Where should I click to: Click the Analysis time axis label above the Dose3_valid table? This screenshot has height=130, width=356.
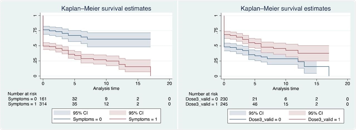pos(286,89)
